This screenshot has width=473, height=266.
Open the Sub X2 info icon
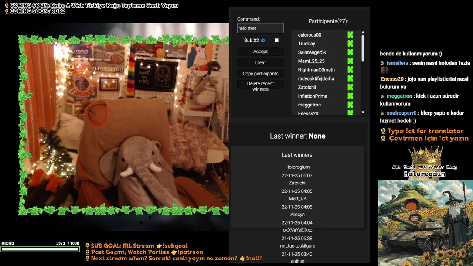pos(263,40)
